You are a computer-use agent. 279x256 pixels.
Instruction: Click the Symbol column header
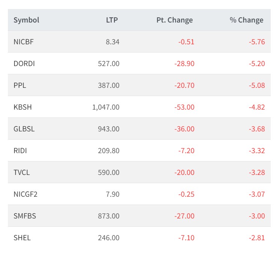pyautogui.click(x=26, y=20)
